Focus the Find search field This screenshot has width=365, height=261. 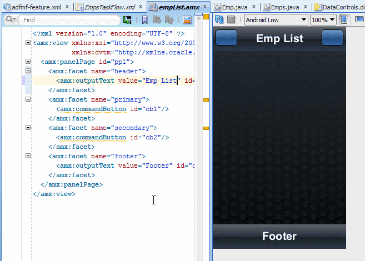[70, 20]
